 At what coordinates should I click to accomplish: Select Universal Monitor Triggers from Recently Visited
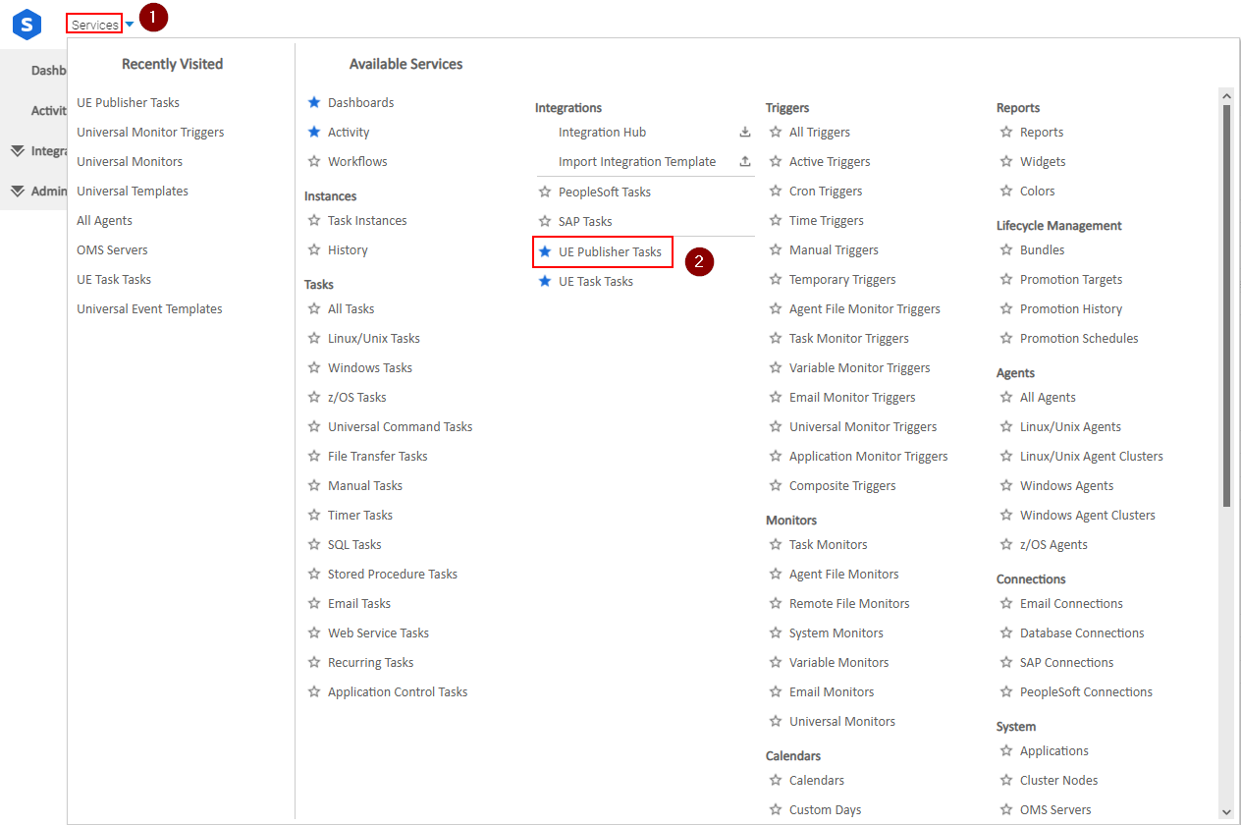click(150, 133)
